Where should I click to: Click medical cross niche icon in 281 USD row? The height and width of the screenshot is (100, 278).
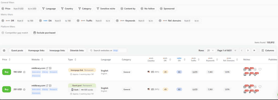(x=255, y=92)
